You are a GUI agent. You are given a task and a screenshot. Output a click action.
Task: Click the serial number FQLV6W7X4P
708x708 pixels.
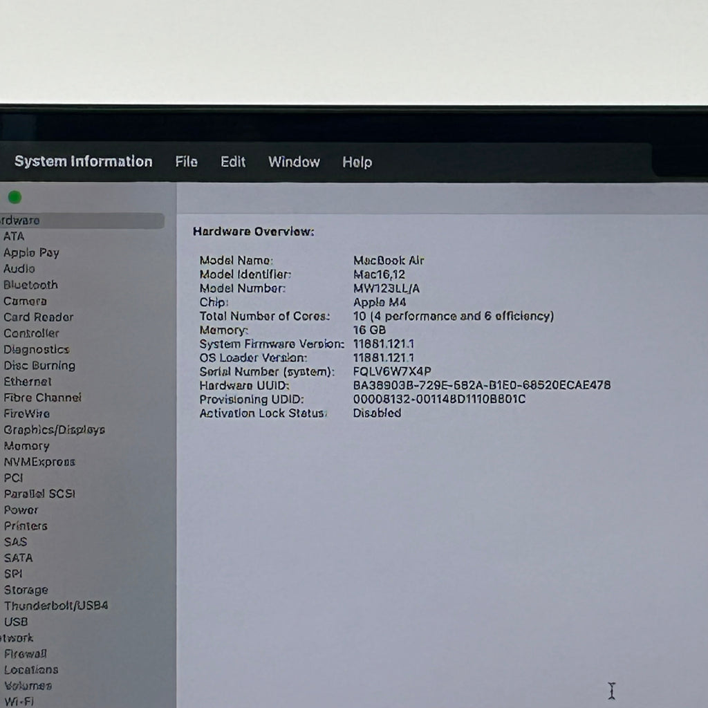pyautogui.click(x=392, y=371)
